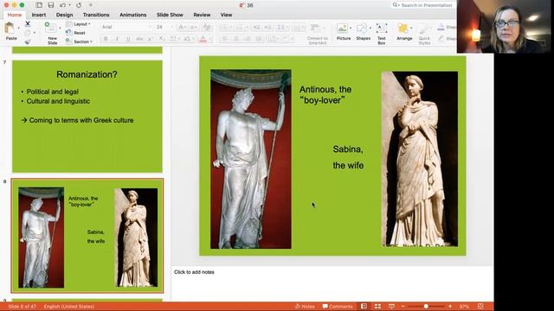The image size is (554, 311).
Task: Decrease font size with the smaller A
Action: click(x=193, y=27)
